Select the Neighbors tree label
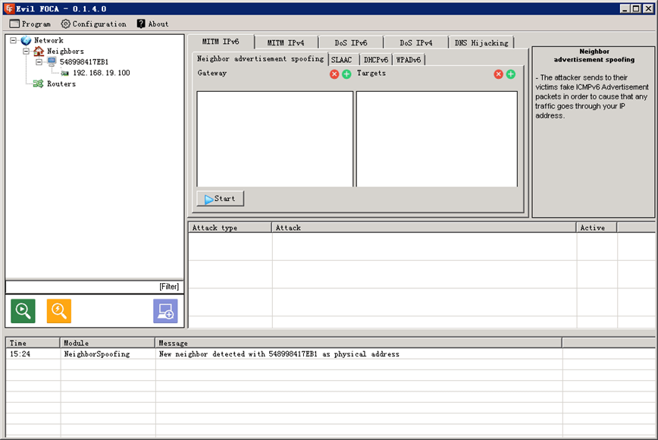Image resolution: width=658 pixels, height=440 pixels. click(65, 52)
